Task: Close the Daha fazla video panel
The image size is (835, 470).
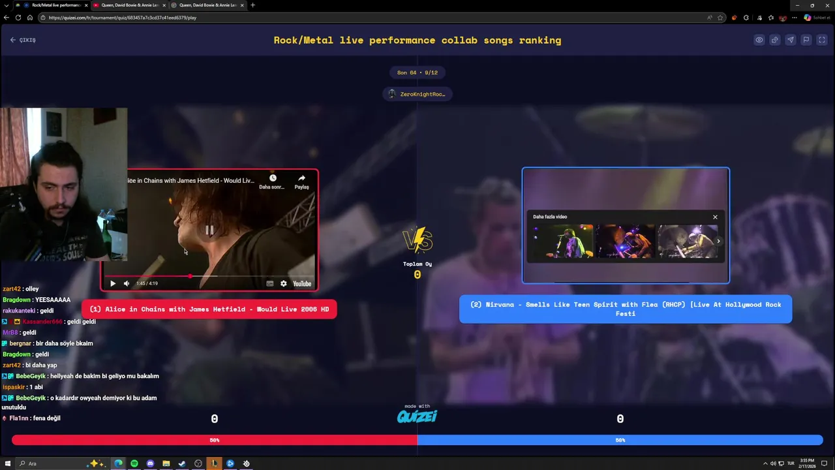Action: click(x=715, y=217)
